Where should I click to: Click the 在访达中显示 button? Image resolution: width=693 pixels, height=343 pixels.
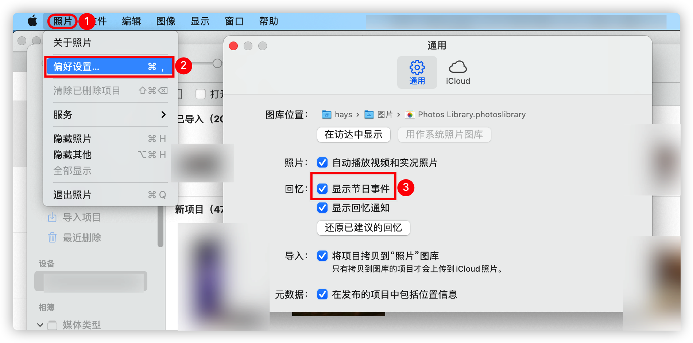(354, 135)
